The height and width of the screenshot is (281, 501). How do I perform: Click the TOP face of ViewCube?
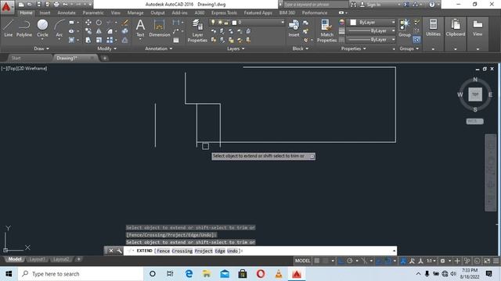click(x=475, y=94)
